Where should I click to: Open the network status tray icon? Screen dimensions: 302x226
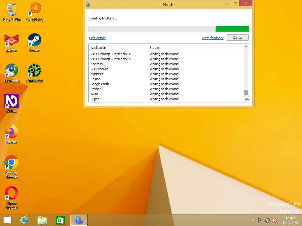267,220
